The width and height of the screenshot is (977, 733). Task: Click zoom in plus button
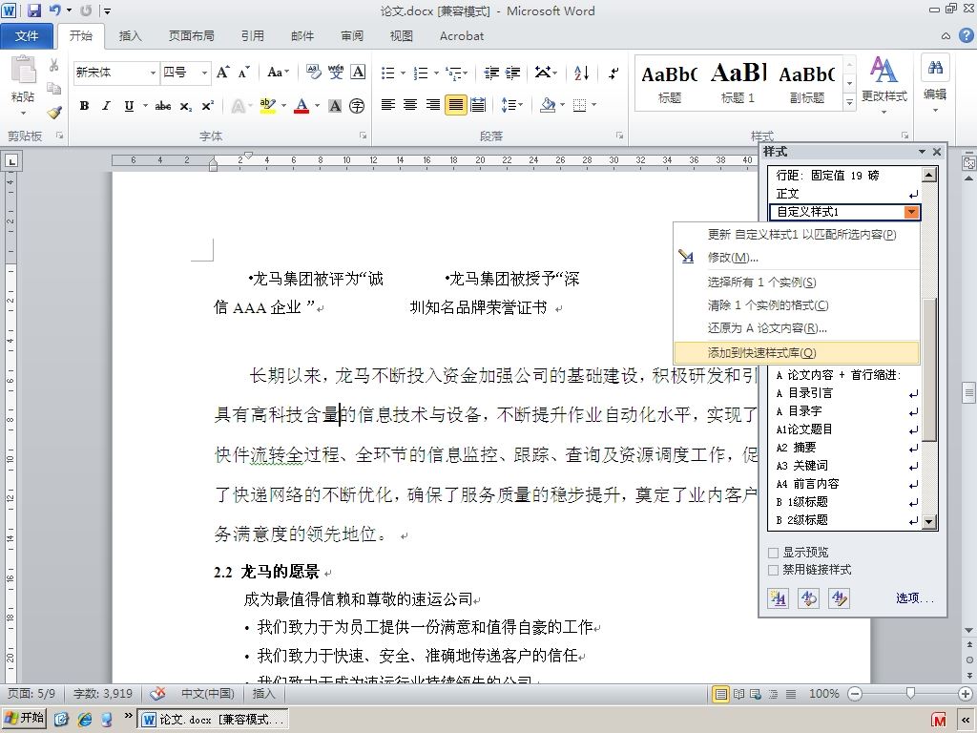966,694
